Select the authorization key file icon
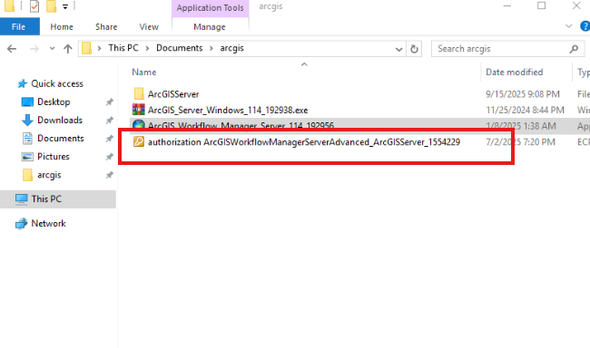This screenshot has height=348, width=590. pyautogui.click(x=139, y=141)
